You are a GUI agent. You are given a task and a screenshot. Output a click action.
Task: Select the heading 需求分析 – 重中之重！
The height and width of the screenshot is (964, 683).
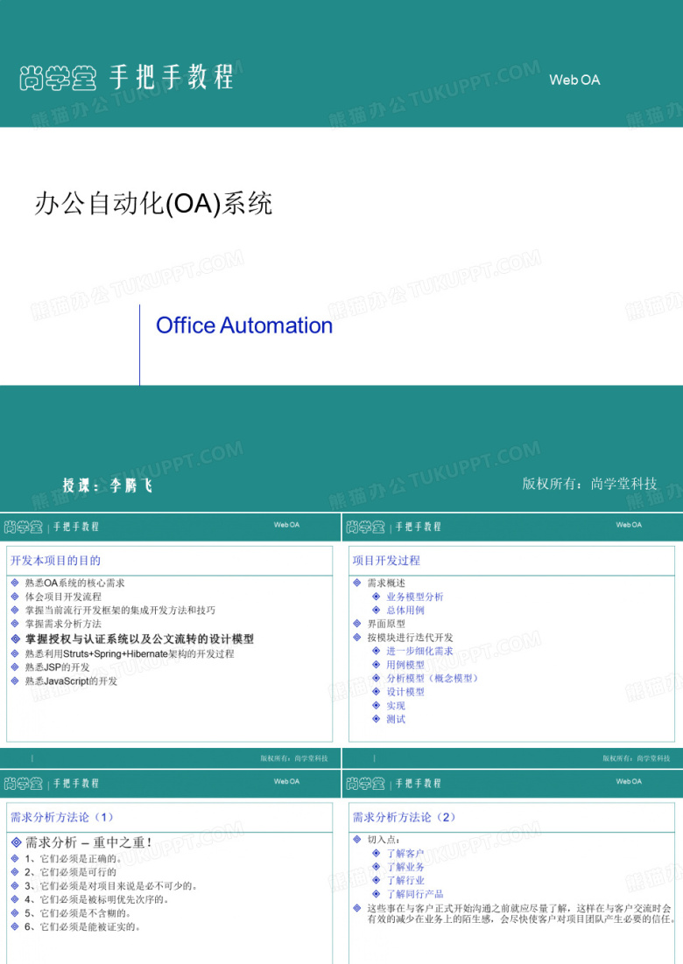point(88,842)
